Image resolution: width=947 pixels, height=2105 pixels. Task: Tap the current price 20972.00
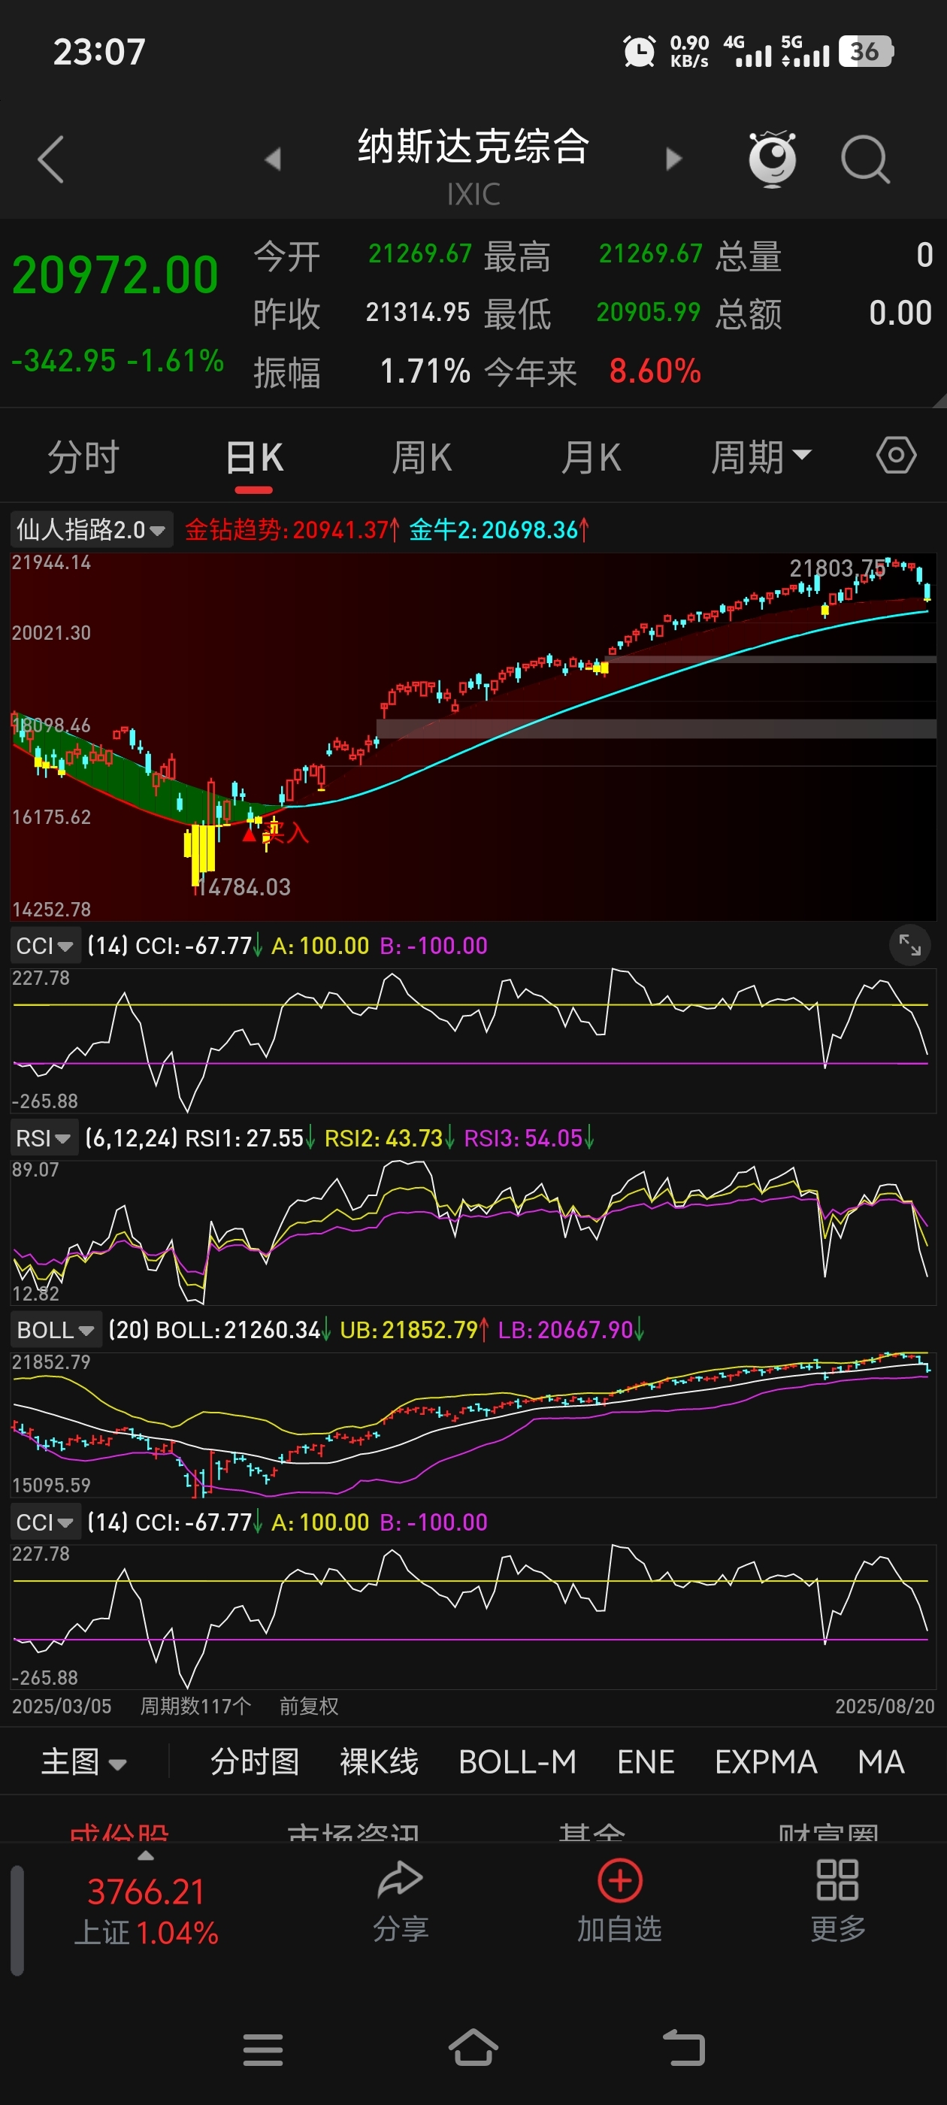[x=115, y=274]
